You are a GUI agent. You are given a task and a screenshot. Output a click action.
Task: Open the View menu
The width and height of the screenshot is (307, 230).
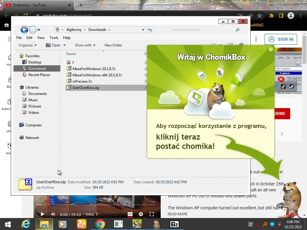[41, 38]
